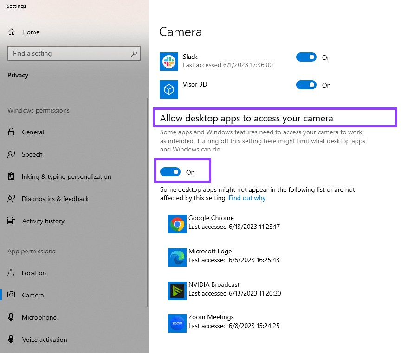
Task: Turn off camera access for Slack
Action: 306,57
